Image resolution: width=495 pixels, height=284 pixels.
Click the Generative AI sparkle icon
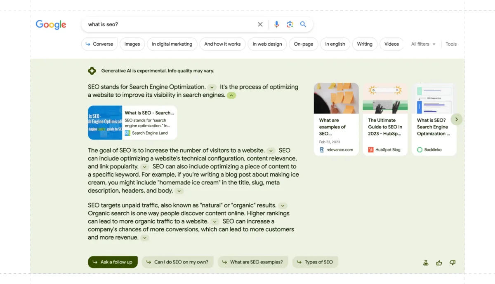coord(92,71)
